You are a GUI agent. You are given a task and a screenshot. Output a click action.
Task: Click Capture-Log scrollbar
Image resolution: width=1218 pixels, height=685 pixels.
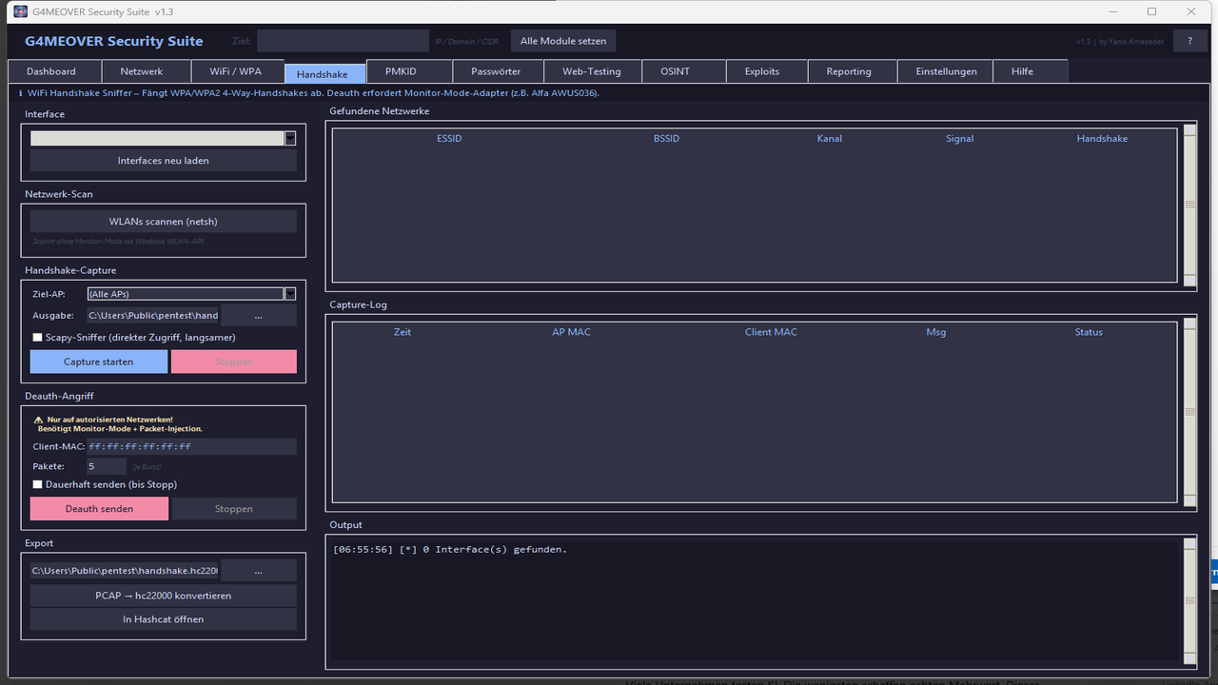pyautogui.click(x=1189, y=412)
